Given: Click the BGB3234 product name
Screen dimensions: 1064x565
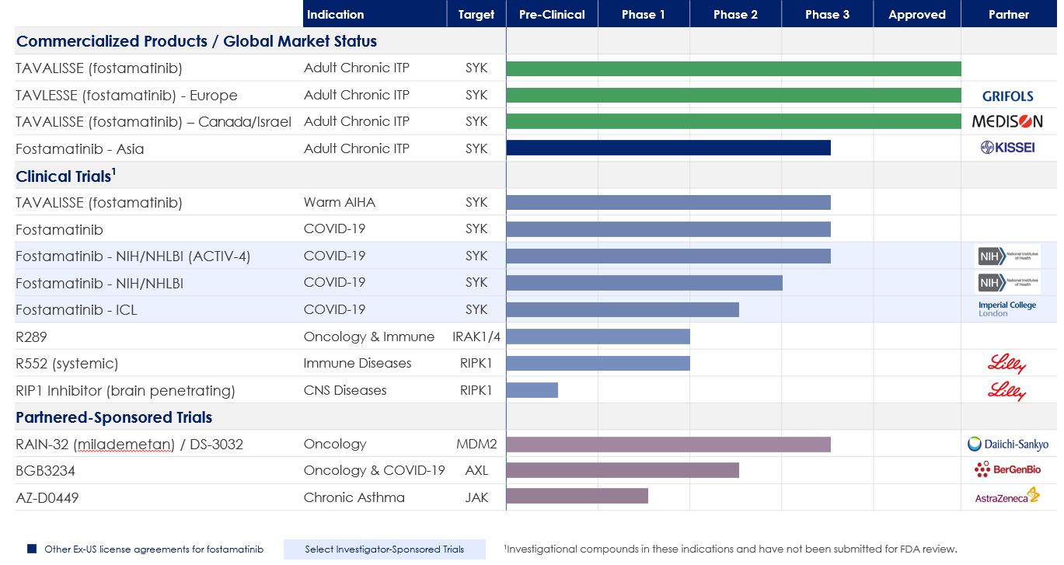Looking at the screenshot, I should click(46, 471).
